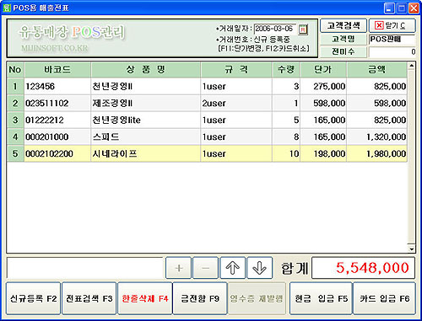The height and width of the screenshot is (321, 422).
Task: Click 신규등록 F2 button
Action: pos(33,298)
